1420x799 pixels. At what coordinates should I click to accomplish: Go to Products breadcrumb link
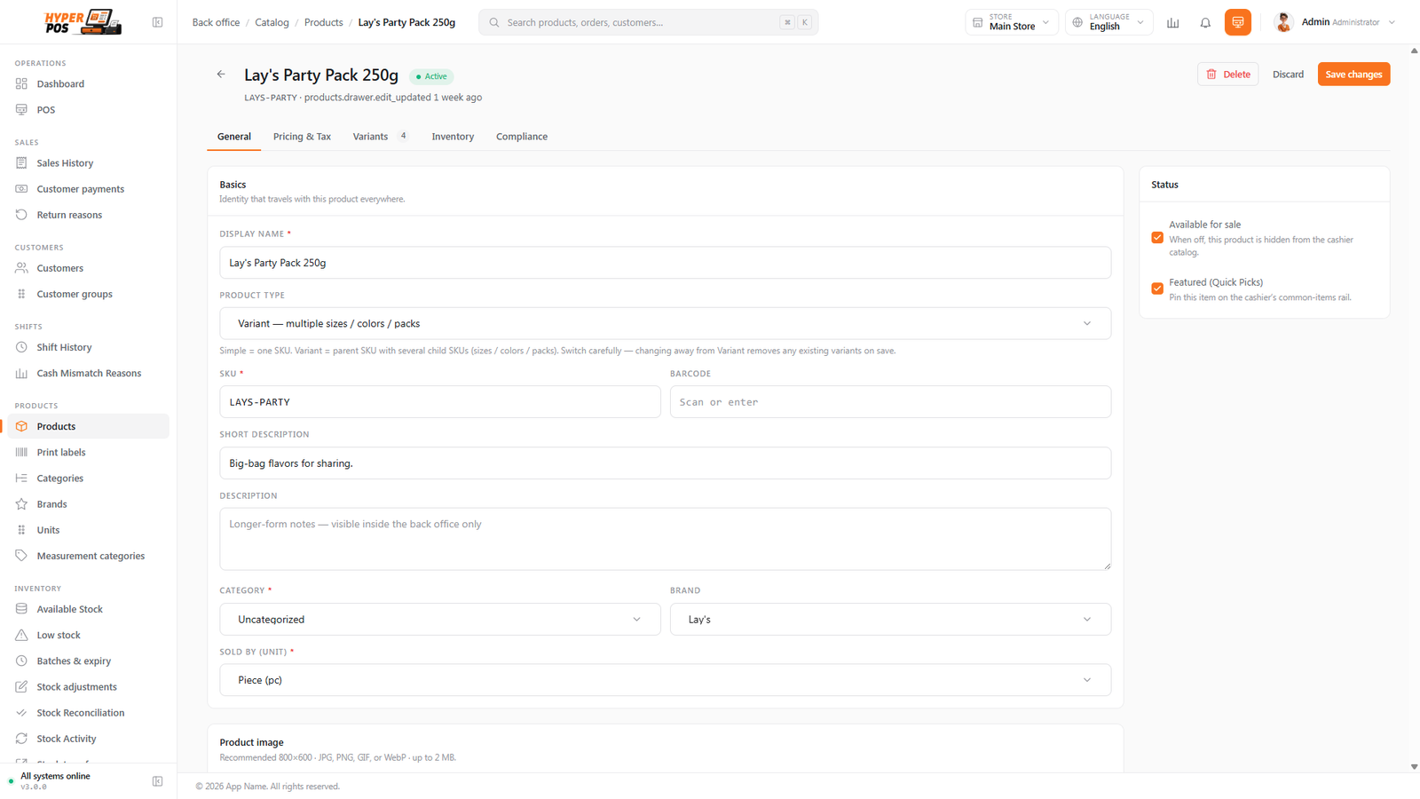pos(323,22)
